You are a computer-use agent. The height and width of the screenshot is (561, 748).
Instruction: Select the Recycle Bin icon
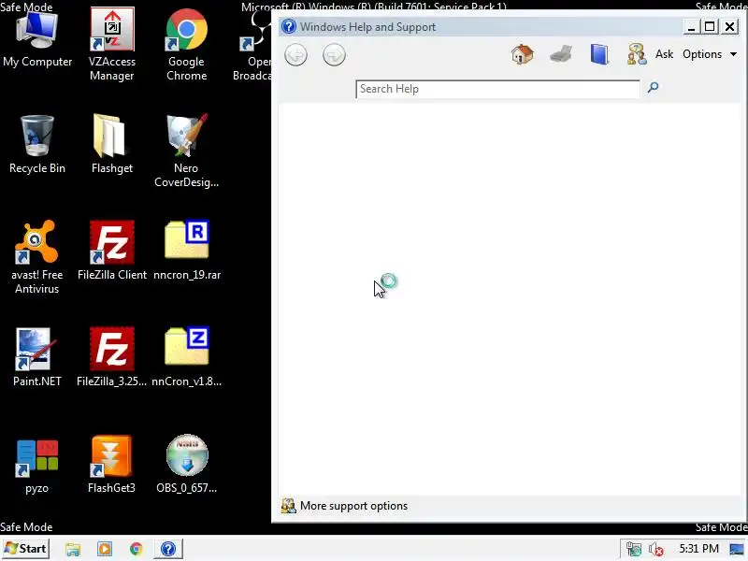click(37, 144)
